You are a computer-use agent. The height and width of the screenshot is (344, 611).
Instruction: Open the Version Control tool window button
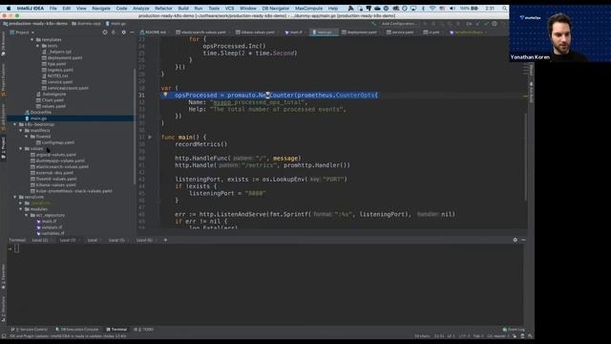(30, 330)
